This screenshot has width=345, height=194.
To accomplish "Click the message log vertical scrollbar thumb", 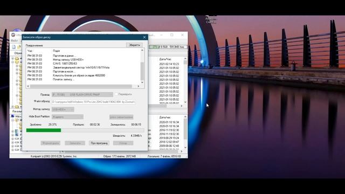I will click(x=142, y=72).
